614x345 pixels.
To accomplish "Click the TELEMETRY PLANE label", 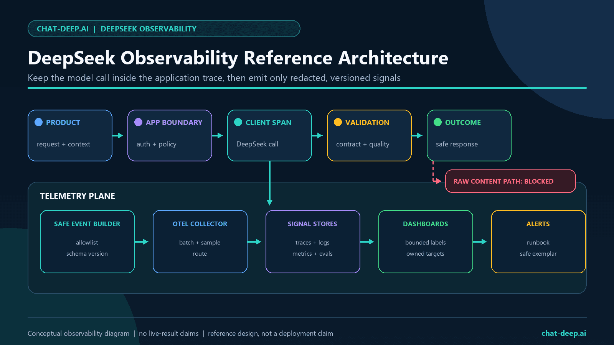I will (x=78, y=196).
